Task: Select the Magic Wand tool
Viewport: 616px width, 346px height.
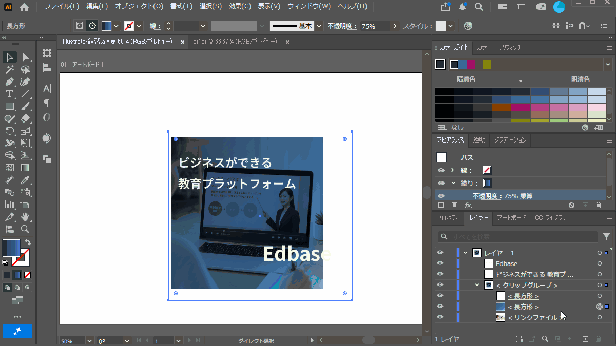Action: (10, 69)
